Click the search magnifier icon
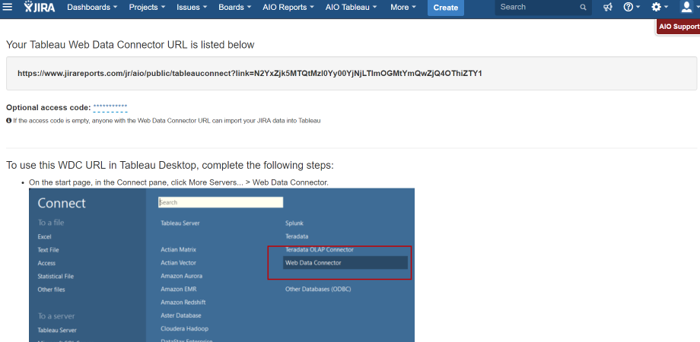 [x=583, y=7]
